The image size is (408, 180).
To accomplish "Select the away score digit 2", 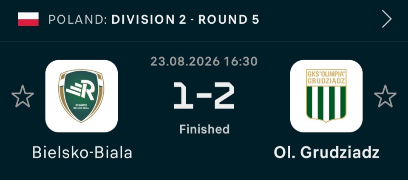I will pyautogui.click(x=224, y=96).
